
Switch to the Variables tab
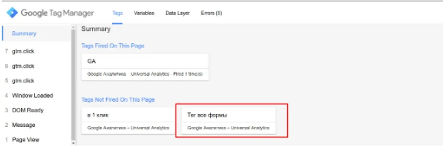click(x=144, y=13)
